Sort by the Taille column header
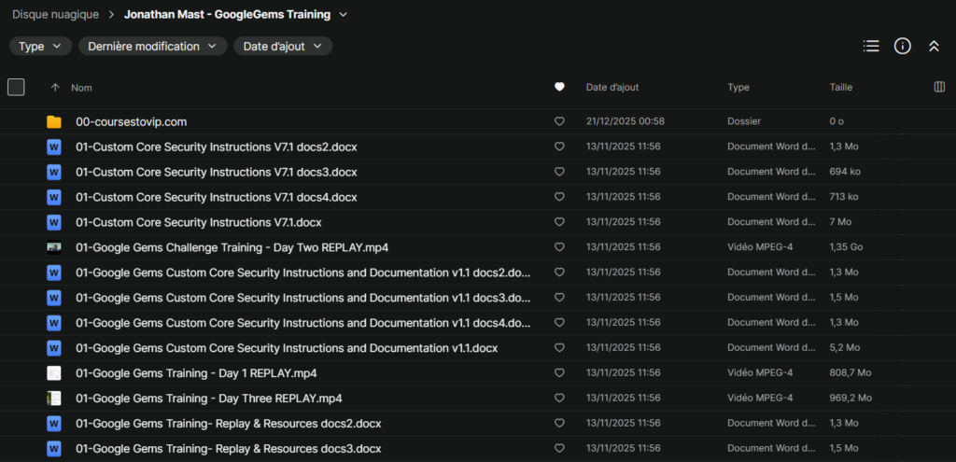956x462 pixels. click(840, 87)
